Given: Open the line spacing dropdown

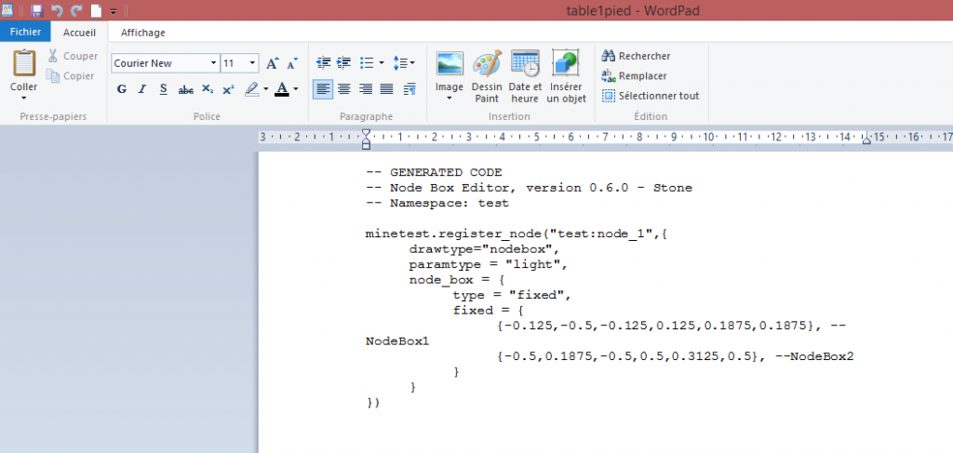Looking at the screenshot, I should (x=404, y=62).
